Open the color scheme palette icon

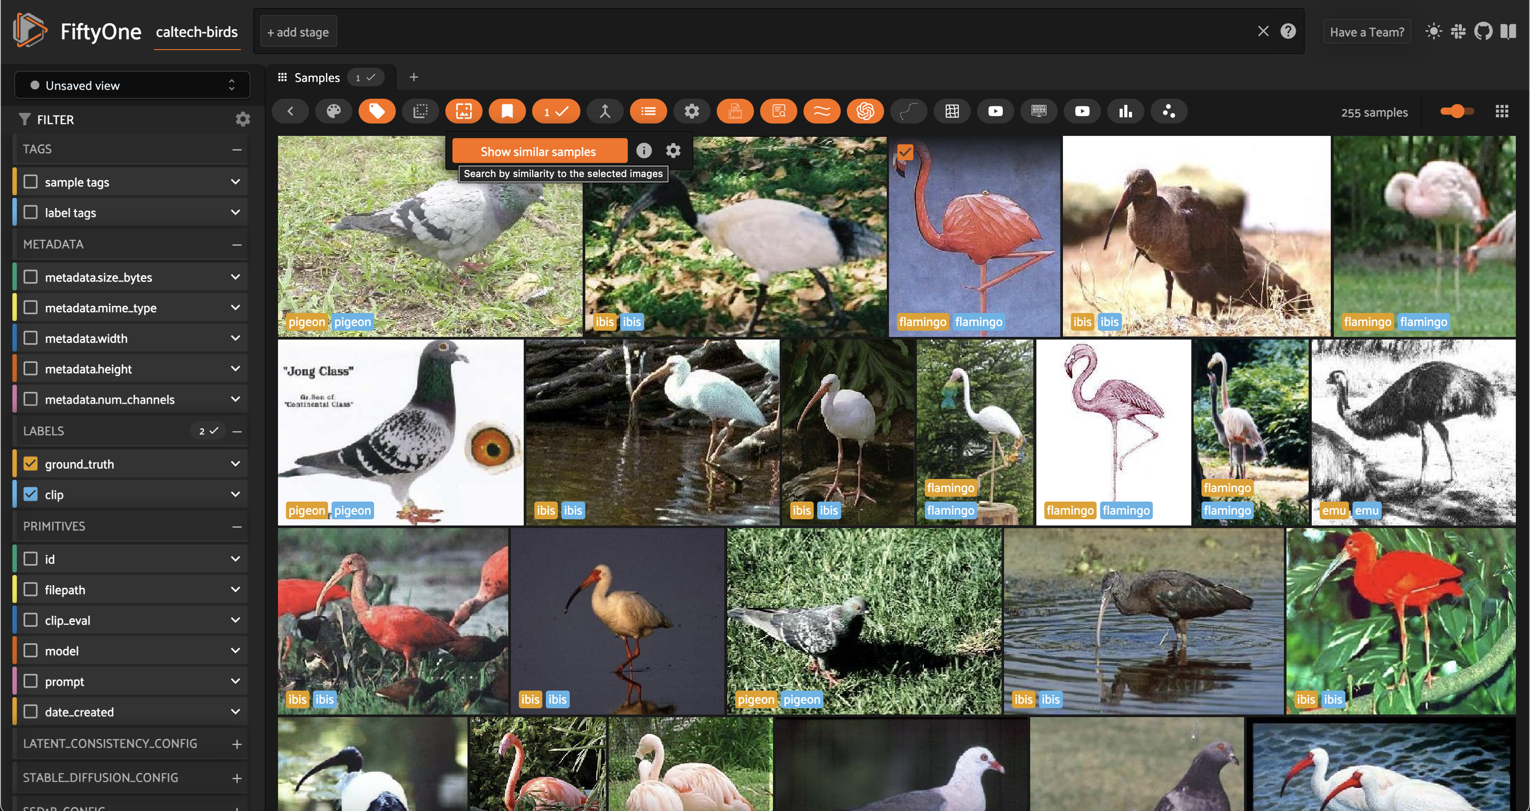pos(333,111)
